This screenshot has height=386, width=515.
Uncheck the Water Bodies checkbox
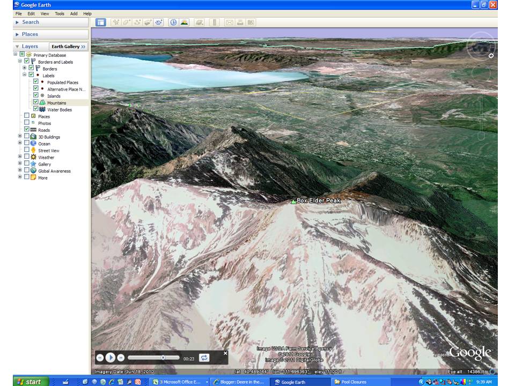click(36, 109)
